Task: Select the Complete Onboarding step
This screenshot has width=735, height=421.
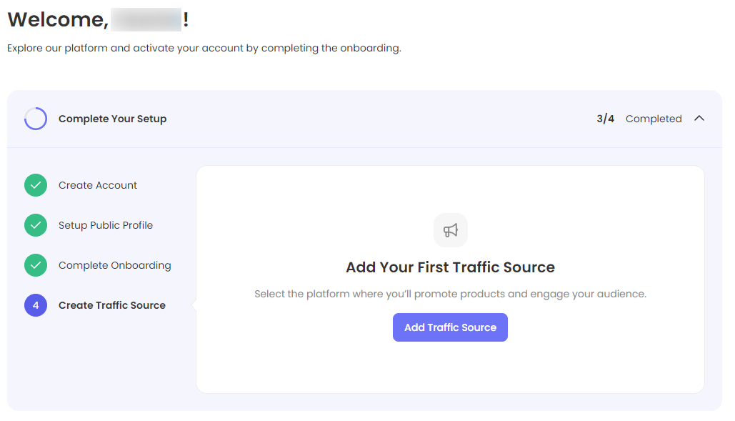Action: [x=114, y=265]
